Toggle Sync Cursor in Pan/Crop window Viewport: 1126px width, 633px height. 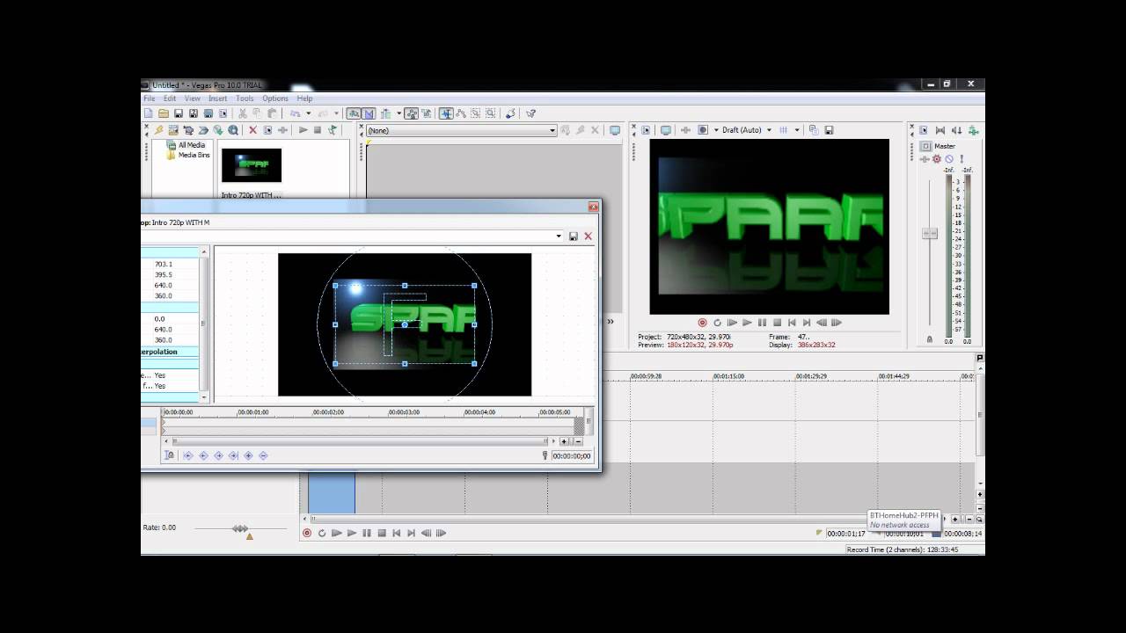[x=168, y=455]
